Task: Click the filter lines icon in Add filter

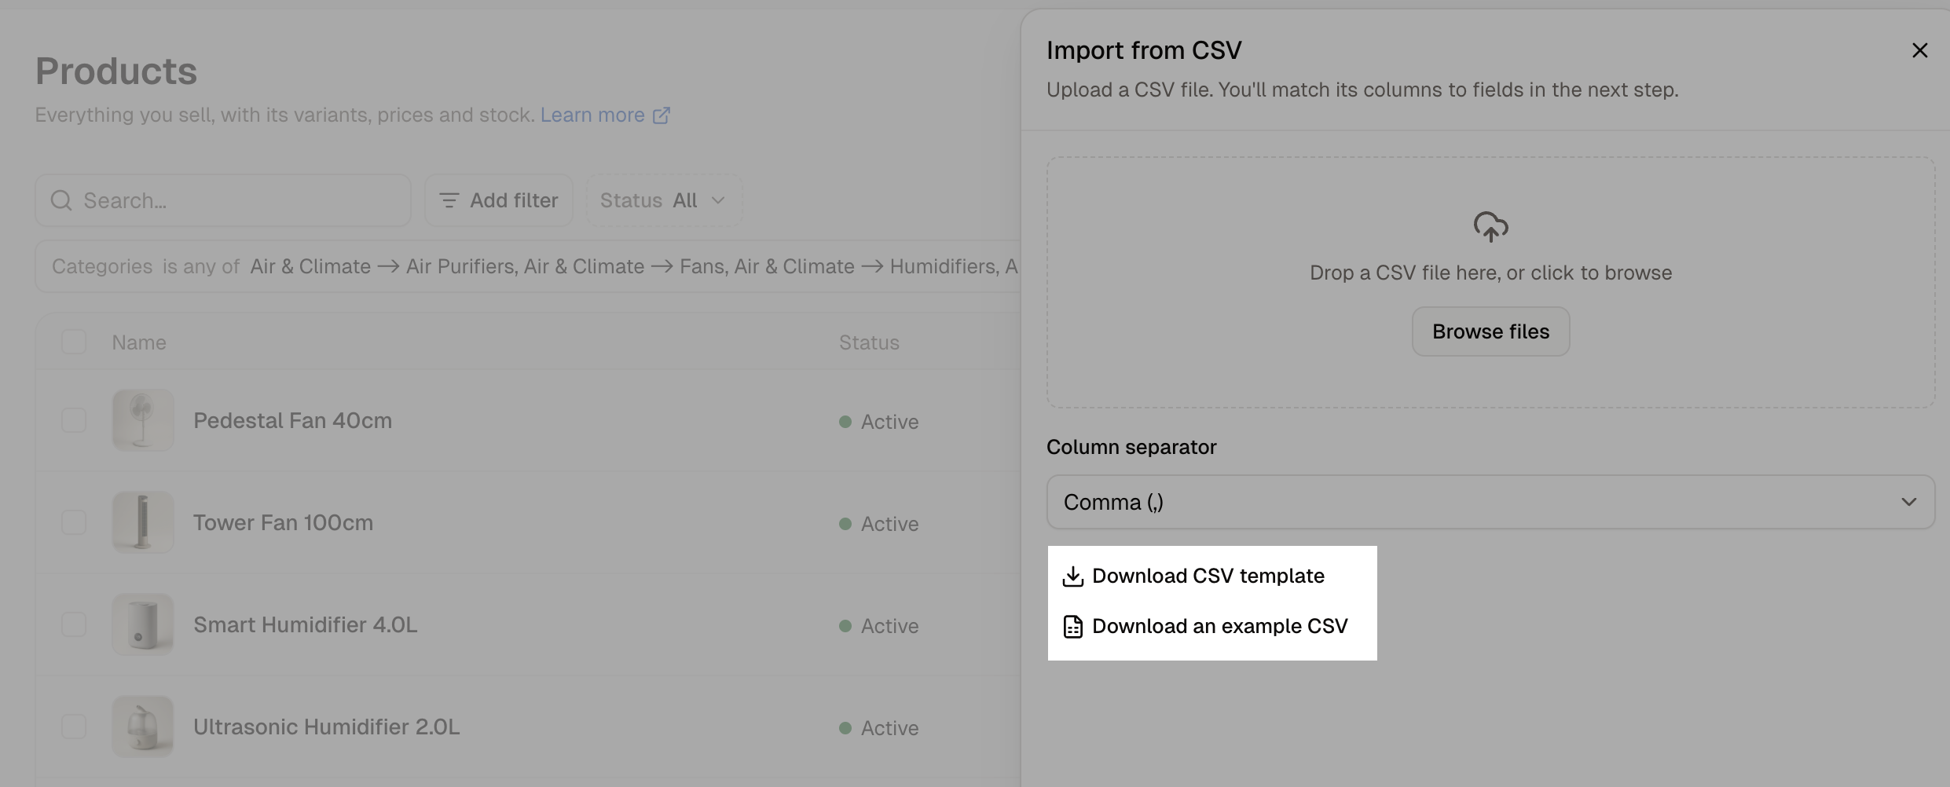Action: [449, 200]
